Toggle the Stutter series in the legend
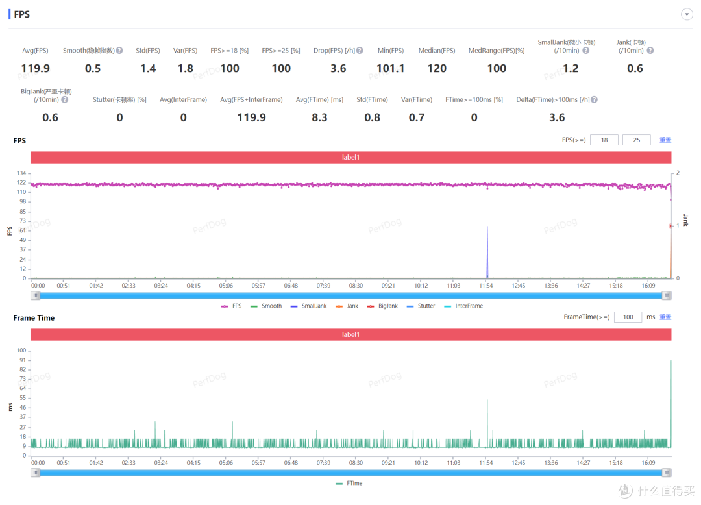701x505 pixels. [x=421, y=306]
